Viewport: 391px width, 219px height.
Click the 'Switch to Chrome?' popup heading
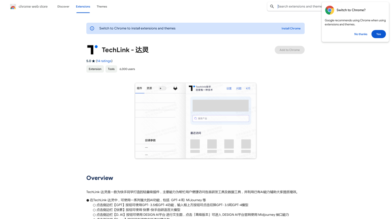[351, 10]
